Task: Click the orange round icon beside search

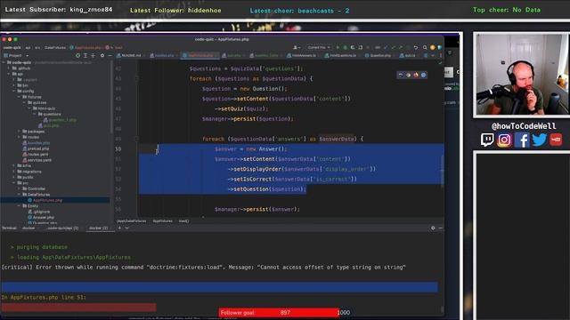Action: coord(432,47)
